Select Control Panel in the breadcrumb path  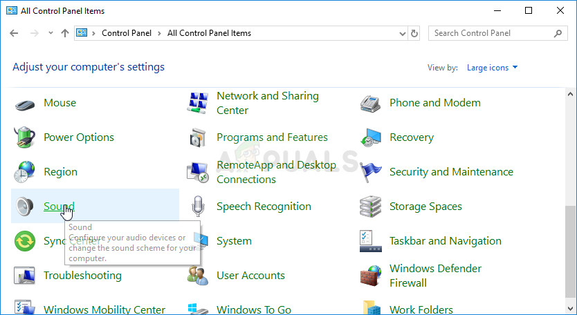coord(127,33)
